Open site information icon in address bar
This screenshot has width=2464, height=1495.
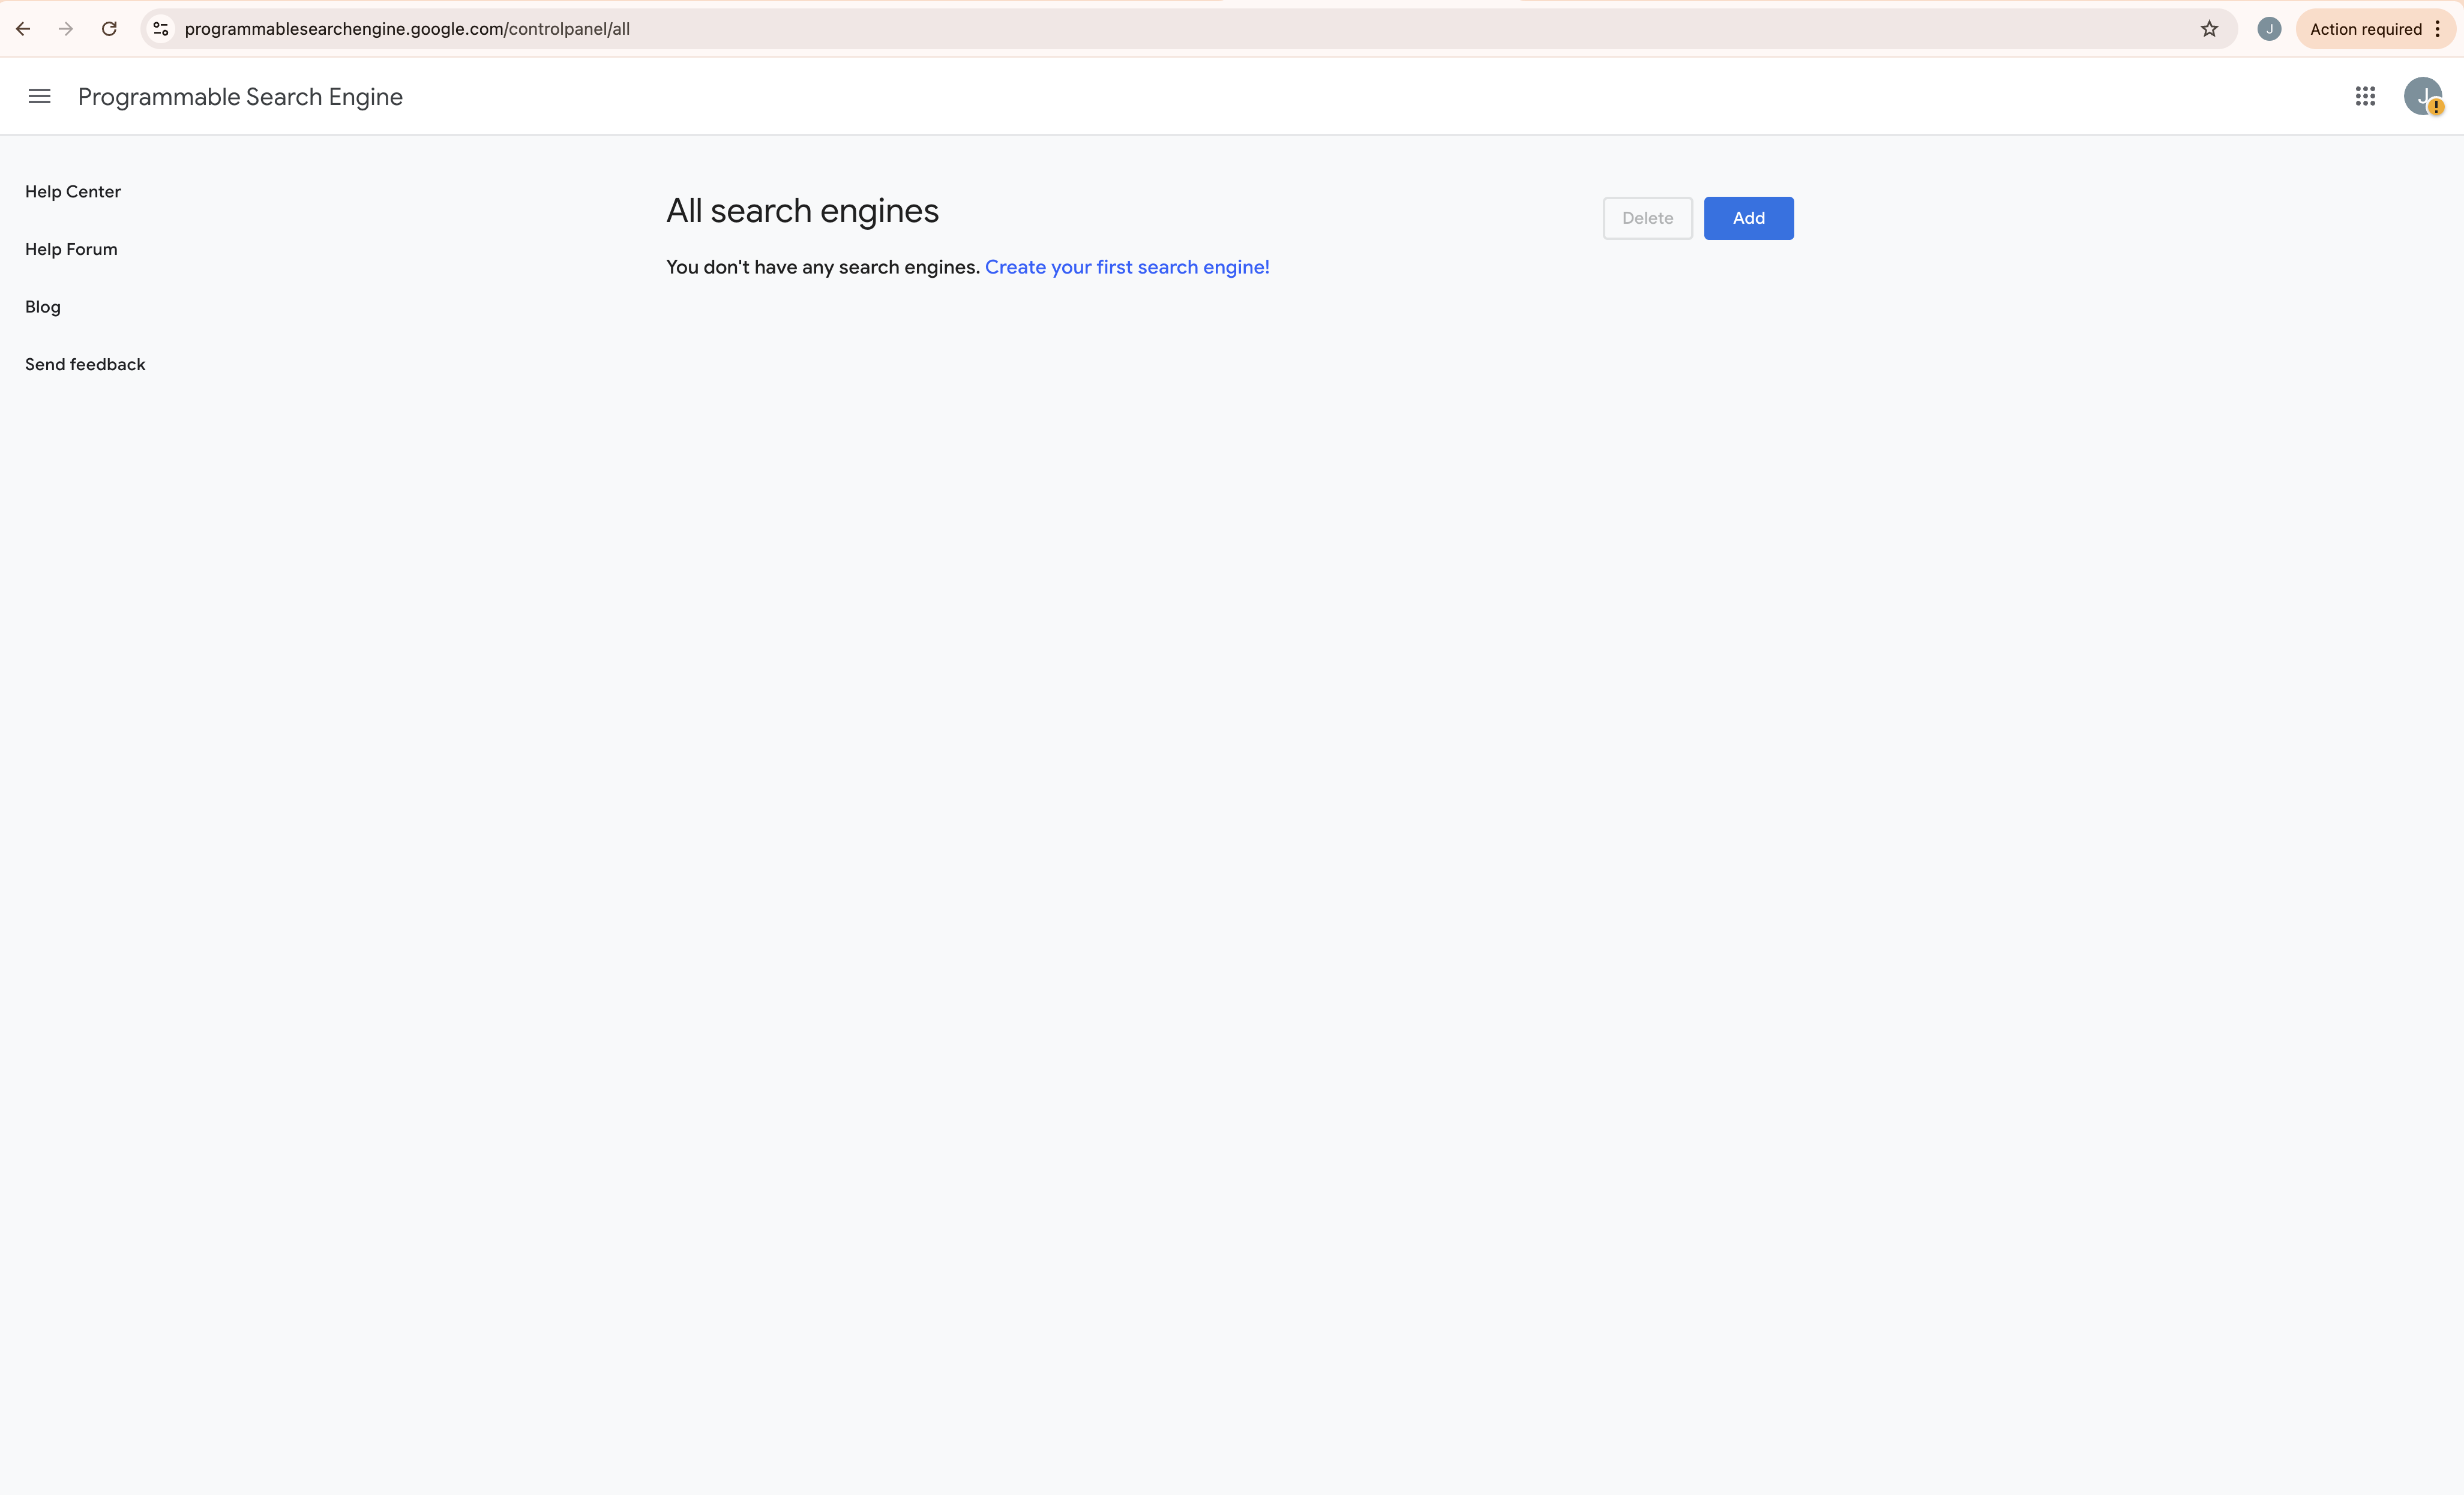tap(161, 29)
